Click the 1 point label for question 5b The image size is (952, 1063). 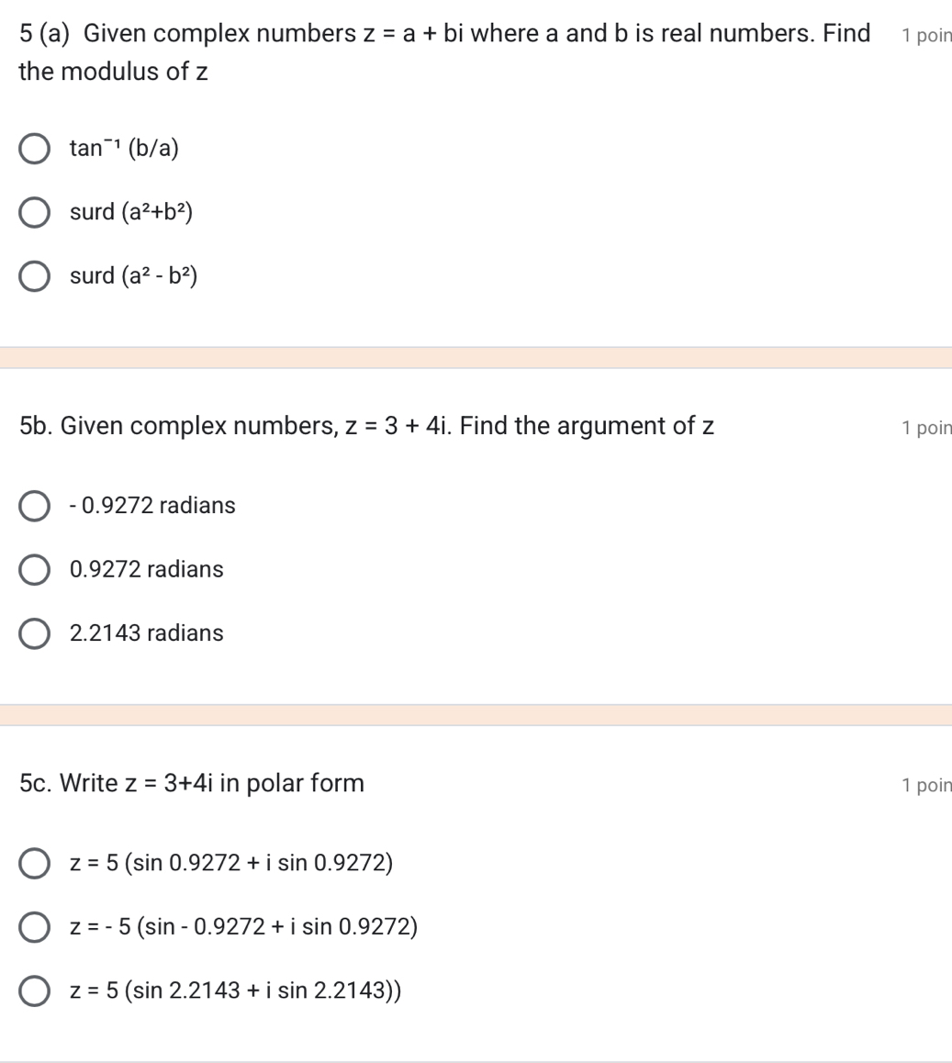[928, 426]
